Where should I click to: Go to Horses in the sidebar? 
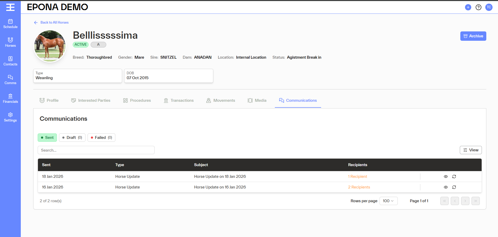(10, 42)
